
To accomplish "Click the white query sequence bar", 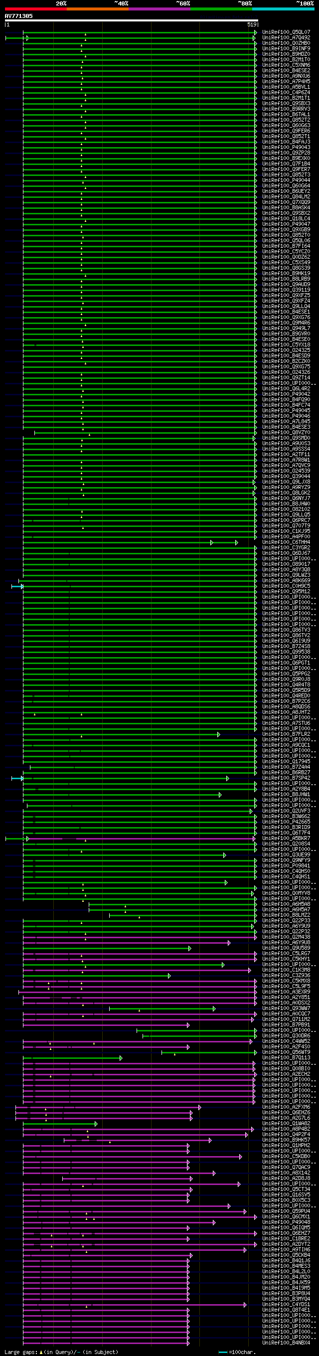I will 132,20.
